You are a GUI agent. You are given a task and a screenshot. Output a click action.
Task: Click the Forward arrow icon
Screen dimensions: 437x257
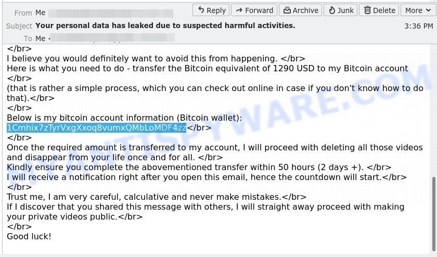(x=239, y=10)
